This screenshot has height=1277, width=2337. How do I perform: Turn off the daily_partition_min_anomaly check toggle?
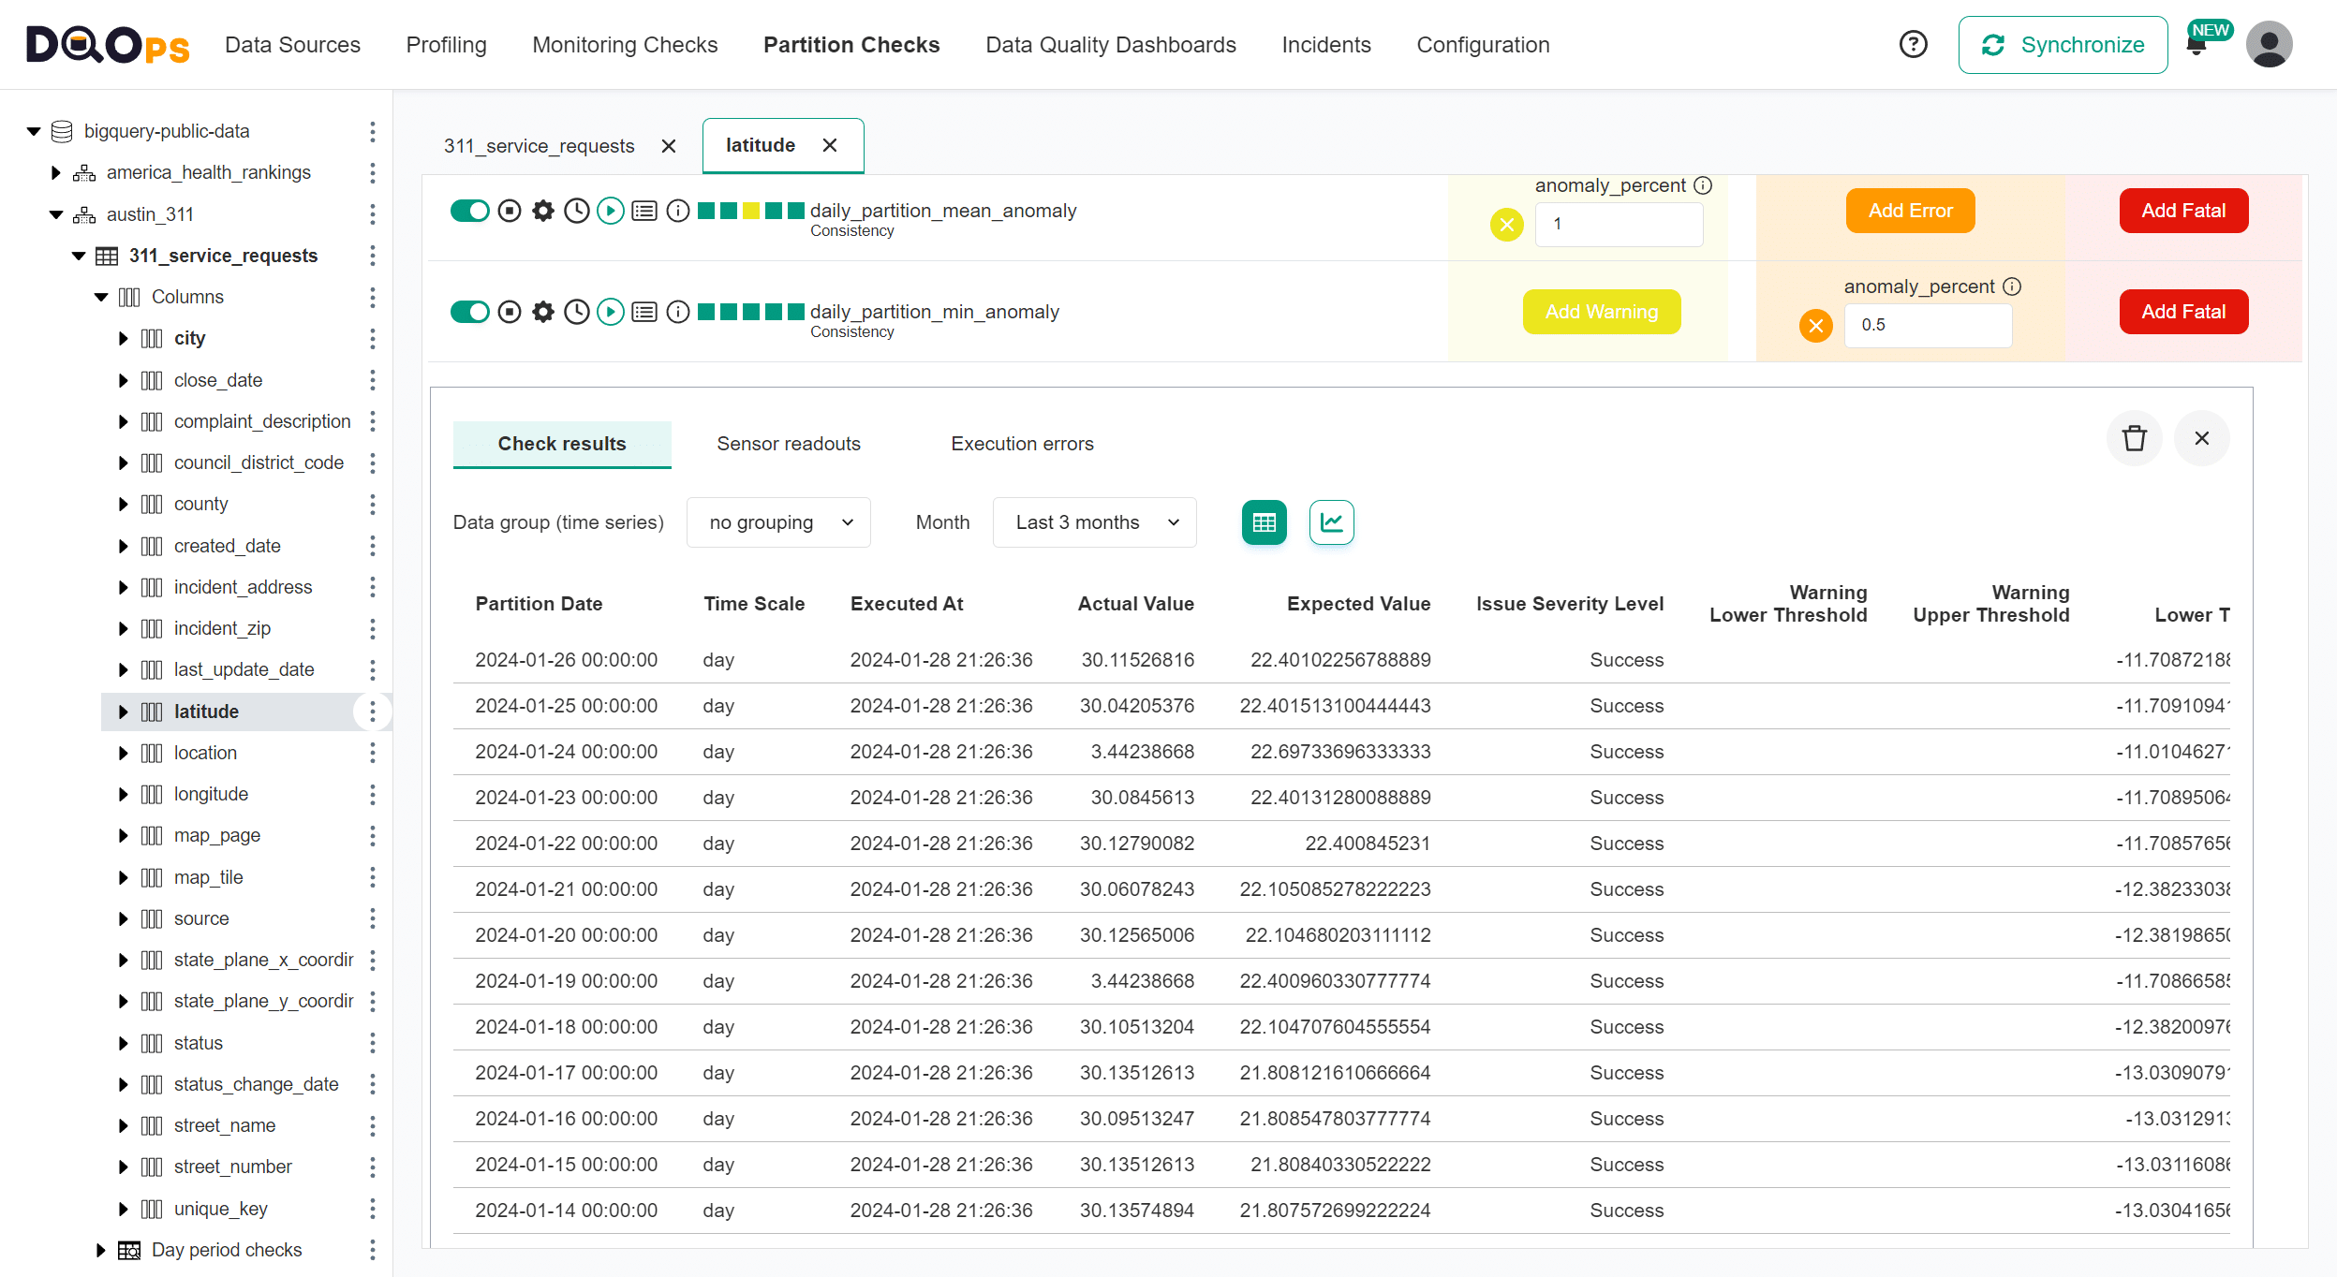coord(470,312)
